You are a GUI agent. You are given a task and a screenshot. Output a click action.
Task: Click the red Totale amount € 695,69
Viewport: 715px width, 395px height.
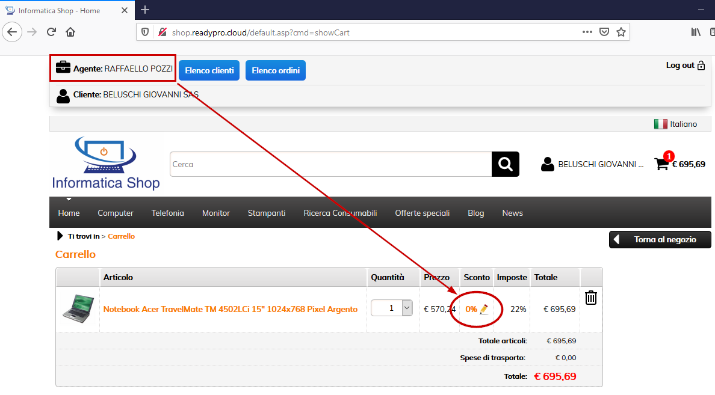[555, 376]
